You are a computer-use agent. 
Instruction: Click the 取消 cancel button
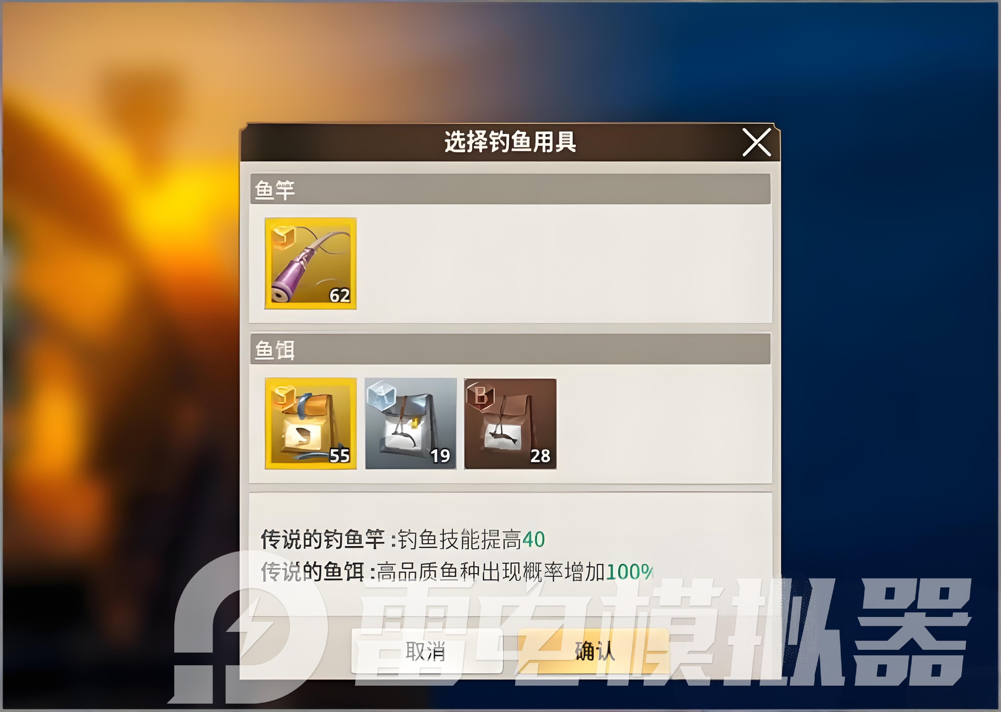click(427, 651)
